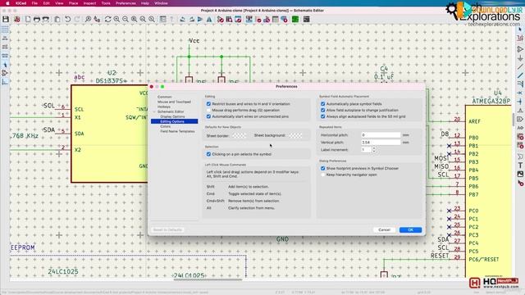Open the Edit menu
Screen dimensions: 525x295
tap(47, 3)
